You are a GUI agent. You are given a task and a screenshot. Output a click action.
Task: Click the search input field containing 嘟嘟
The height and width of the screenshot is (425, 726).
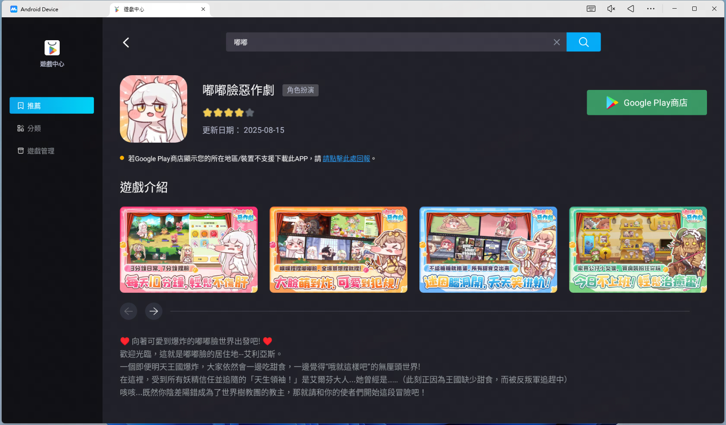tap(389, 42)
